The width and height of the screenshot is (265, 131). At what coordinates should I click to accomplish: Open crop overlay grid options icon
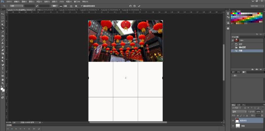(x=71, y=6)
